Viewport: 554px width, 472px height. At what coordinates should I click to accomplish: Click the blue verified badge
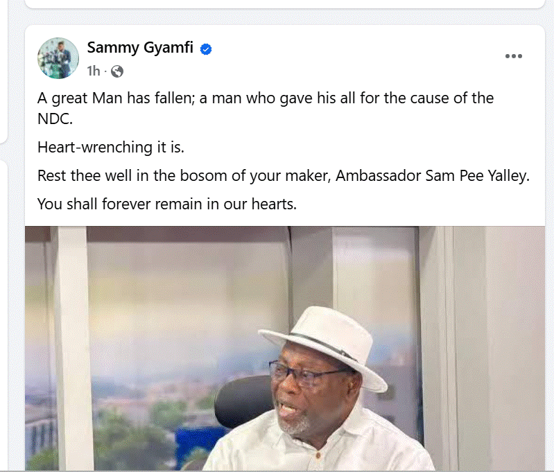click(206, 49)
